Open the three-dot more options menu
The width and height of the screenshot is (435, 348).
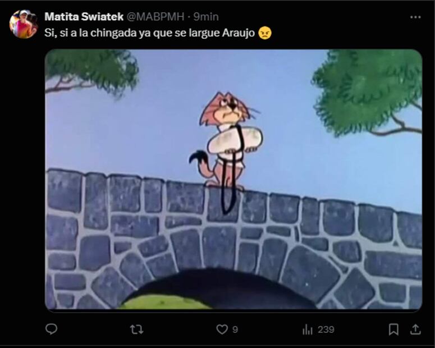[415, 17]
